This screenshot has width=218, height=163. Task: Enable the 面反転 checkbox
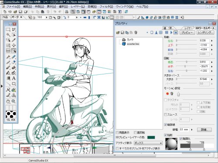pos(135,133)
